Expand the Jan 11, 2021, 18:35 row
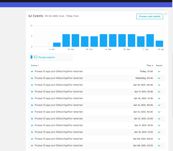Viewport: 173px width, 151px height. pyautogui.click(x=159, y=125)
